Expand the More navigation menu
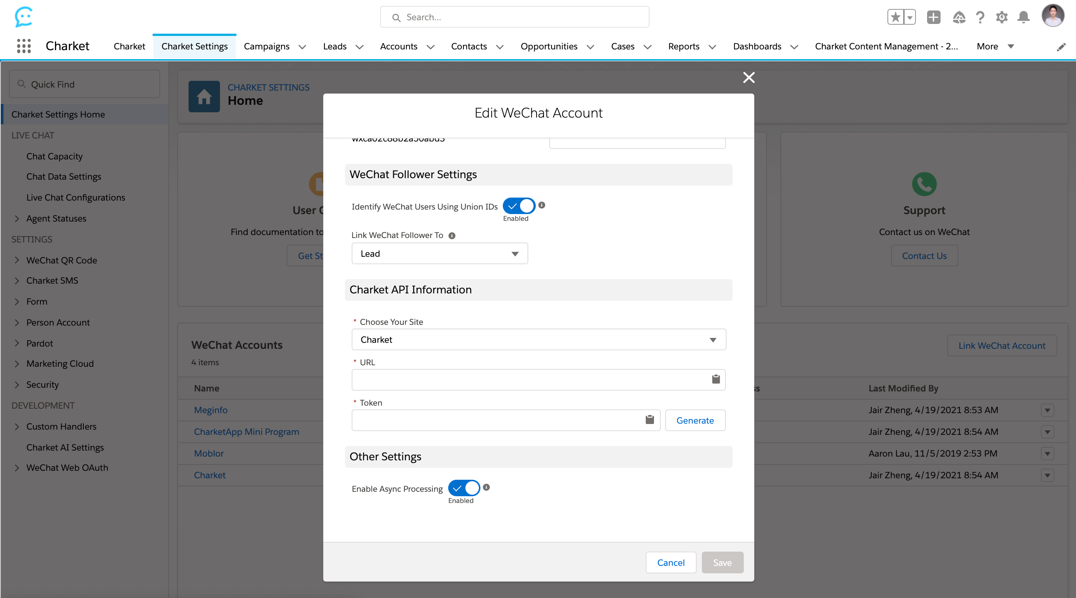This screenshot has width=1076, height=598. point(995,46)
